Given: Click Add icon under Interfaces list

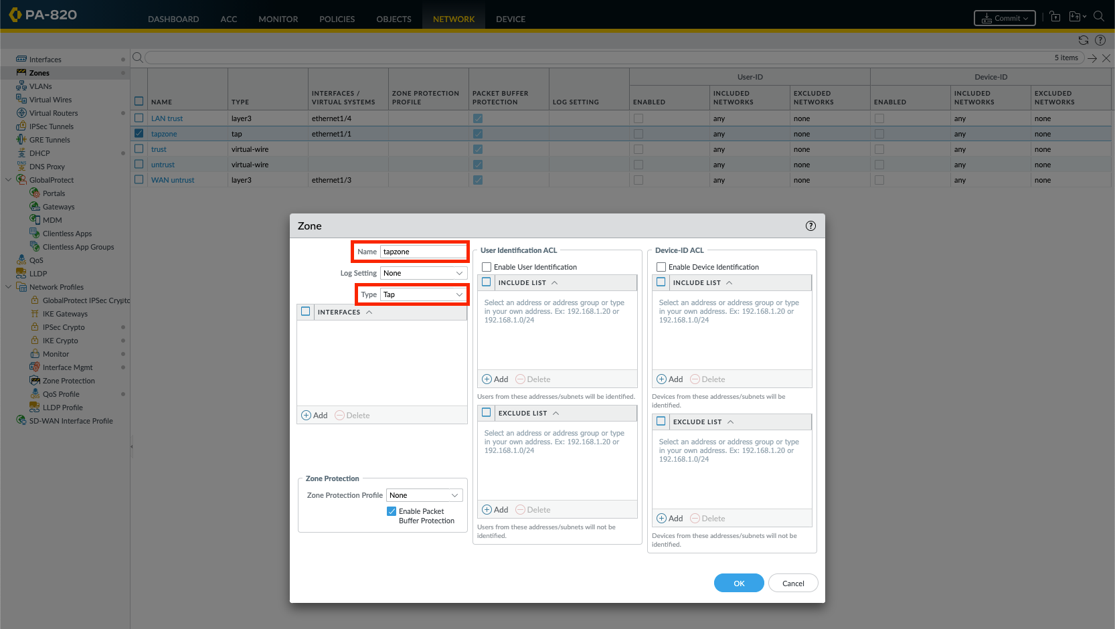Looking at the screenshot, I should point(307,416).
